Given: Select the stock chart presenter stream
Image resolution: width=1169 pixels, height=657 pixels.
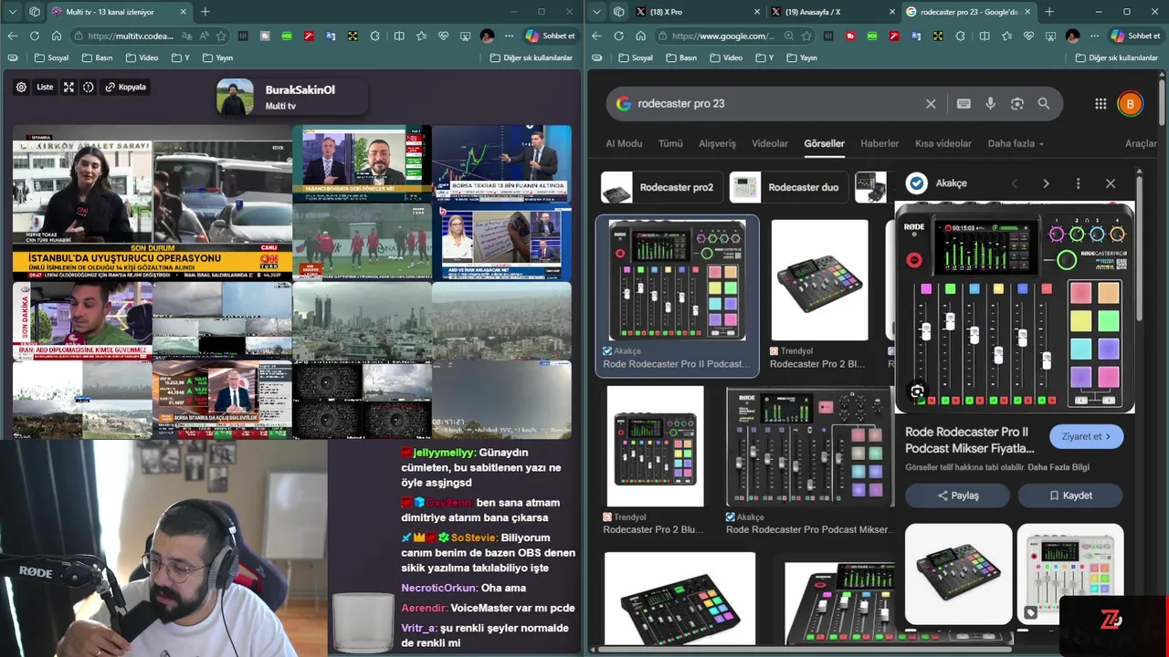Looking at the screenshot, I should pyautogui.click(x=501, y=164).
